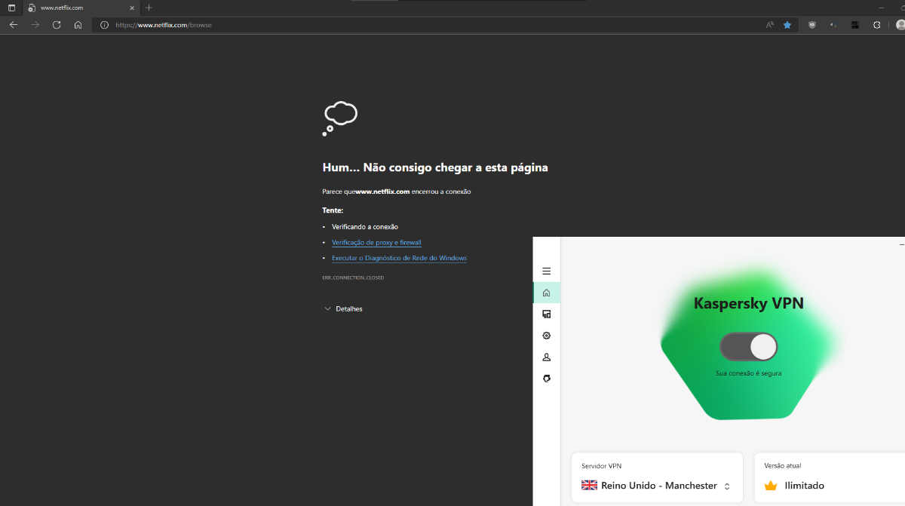Open the Reino Unido - Manchester server selector

[656, 486]
